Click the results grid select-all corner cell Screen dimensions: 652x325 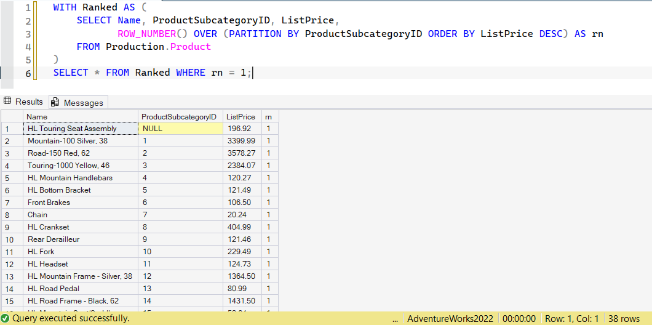[x=12, y=116]
